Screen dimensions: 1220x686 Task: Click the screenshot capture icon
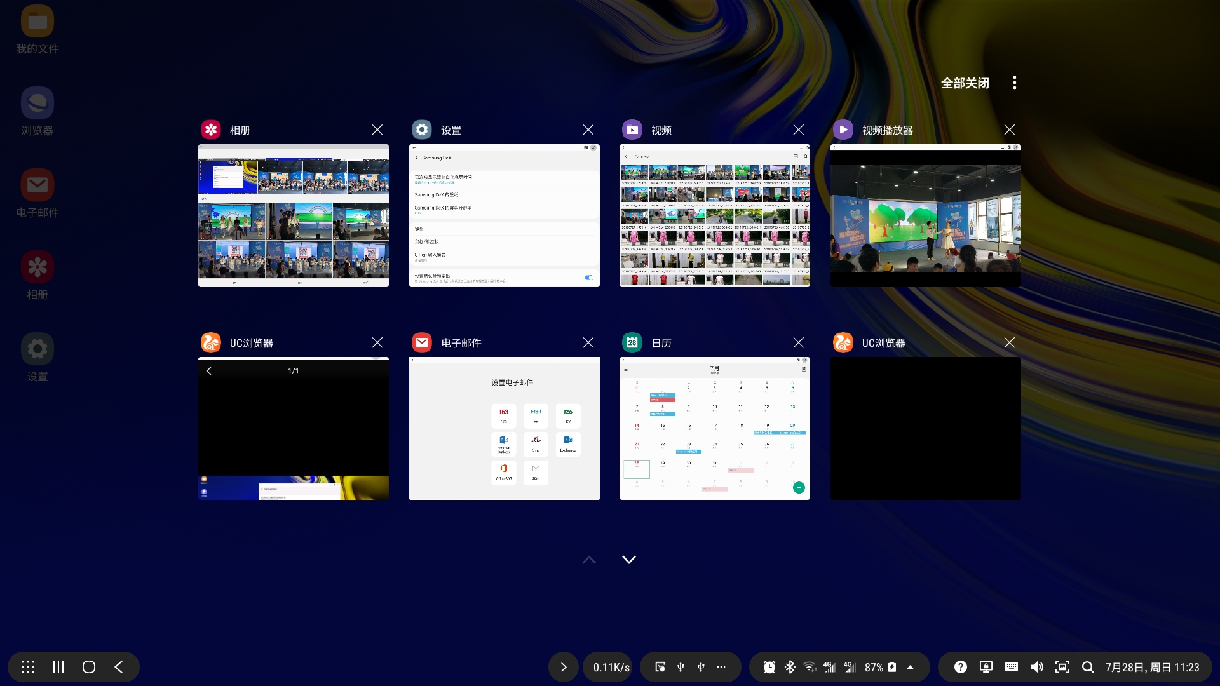coord(1062,667)
